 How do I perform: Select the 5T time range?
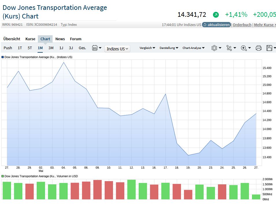pyautogui.click(x=30, y=48)
